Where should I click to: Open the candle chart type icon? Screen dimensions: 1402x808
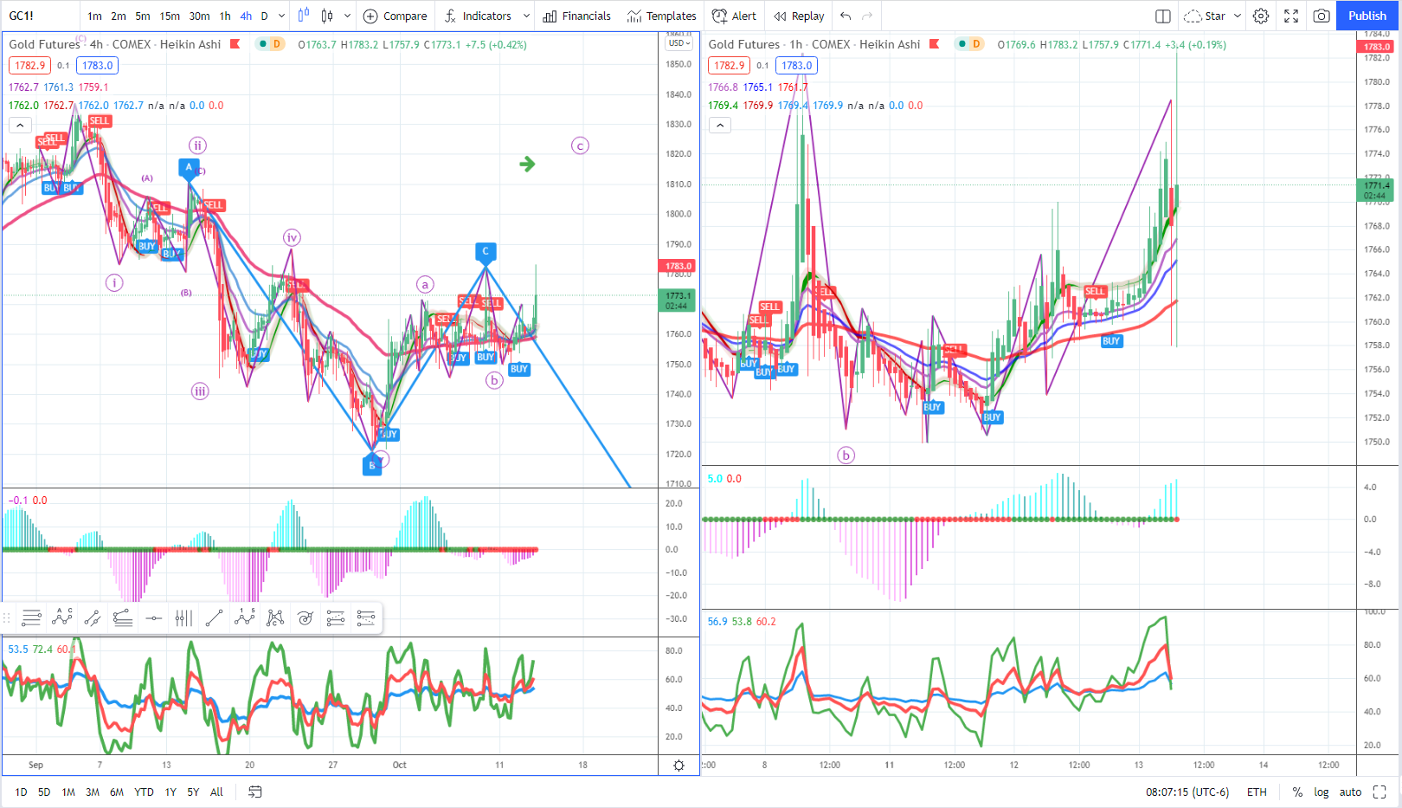click(x=327, y=16)
